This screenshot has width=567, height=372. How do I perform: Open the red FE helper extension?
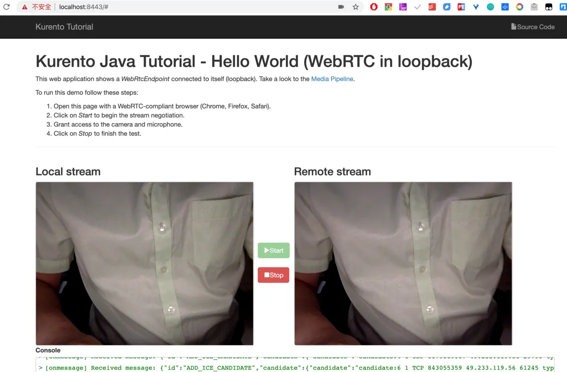click(461, 7)
